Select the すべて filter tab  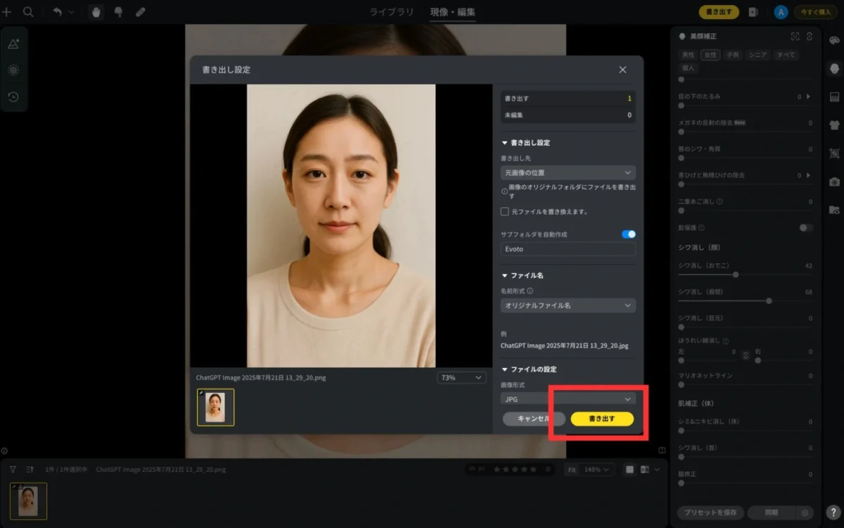tap(785, 55)
